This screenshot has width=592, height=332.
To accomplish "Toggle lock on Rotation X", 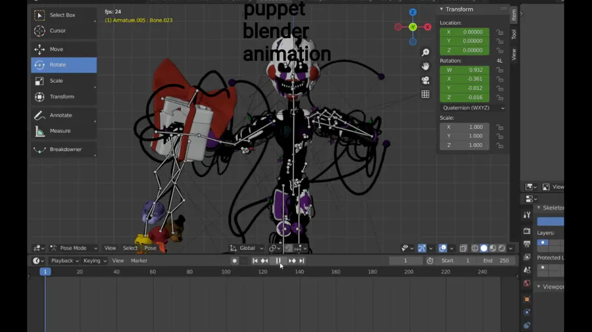I will [x=500, y=80].
